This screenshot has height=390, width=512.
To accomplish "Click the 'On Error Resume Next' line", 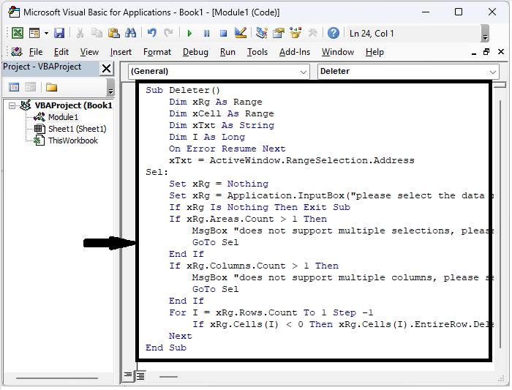I will (x=227, y=149).
